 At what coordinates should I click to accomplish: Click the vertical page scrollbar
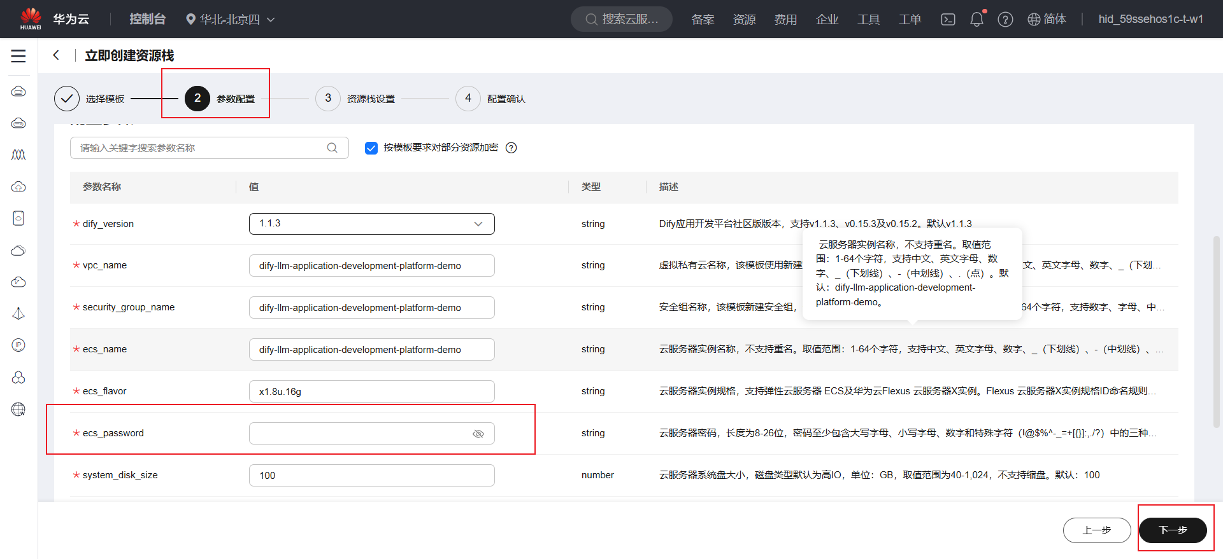1216,331
